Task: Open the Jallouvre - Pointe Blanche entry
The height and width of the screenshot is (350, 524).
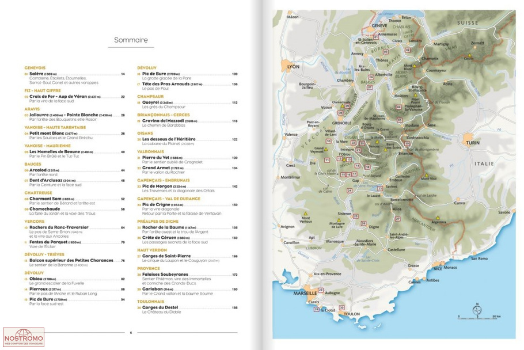Action: coord(74,117)
